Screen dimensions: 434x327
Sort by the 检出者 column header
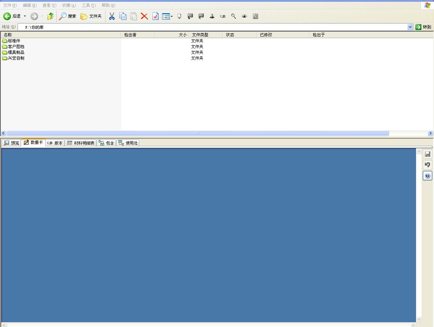[138, 35]
